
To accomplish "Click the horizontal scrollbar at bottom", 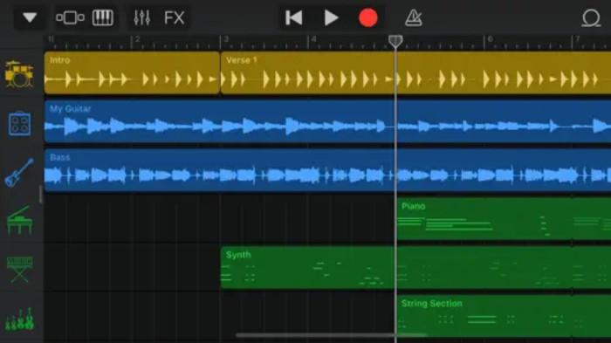I will pyautogui.click(x=331, y=335).
